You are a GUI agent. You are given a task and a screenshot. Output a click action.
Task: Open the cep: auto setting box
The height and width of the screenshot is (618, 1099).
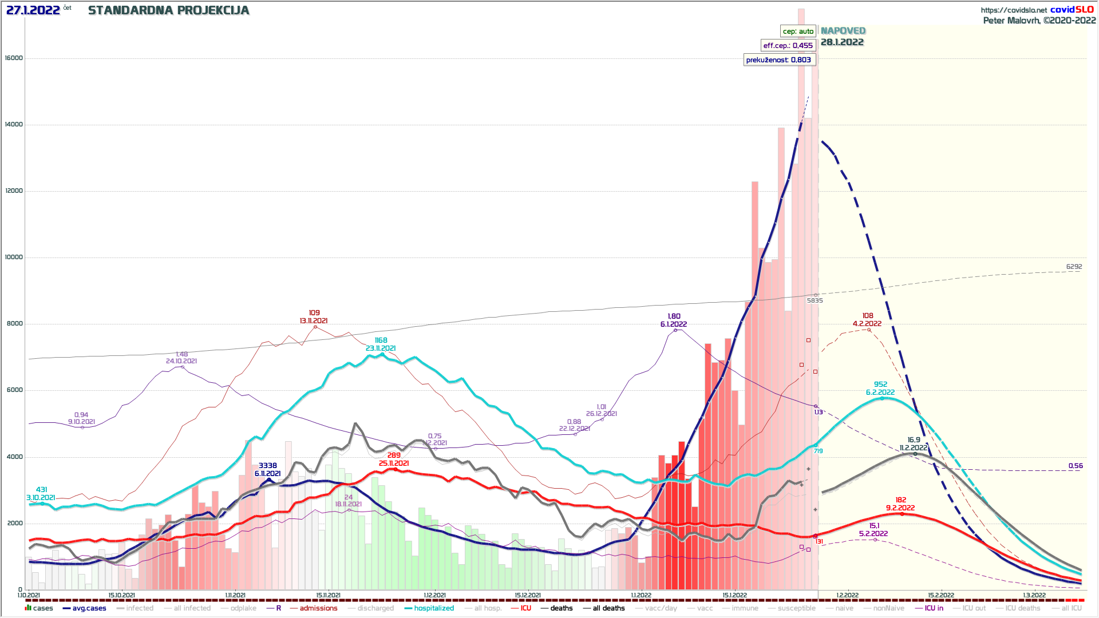[798, 31]
